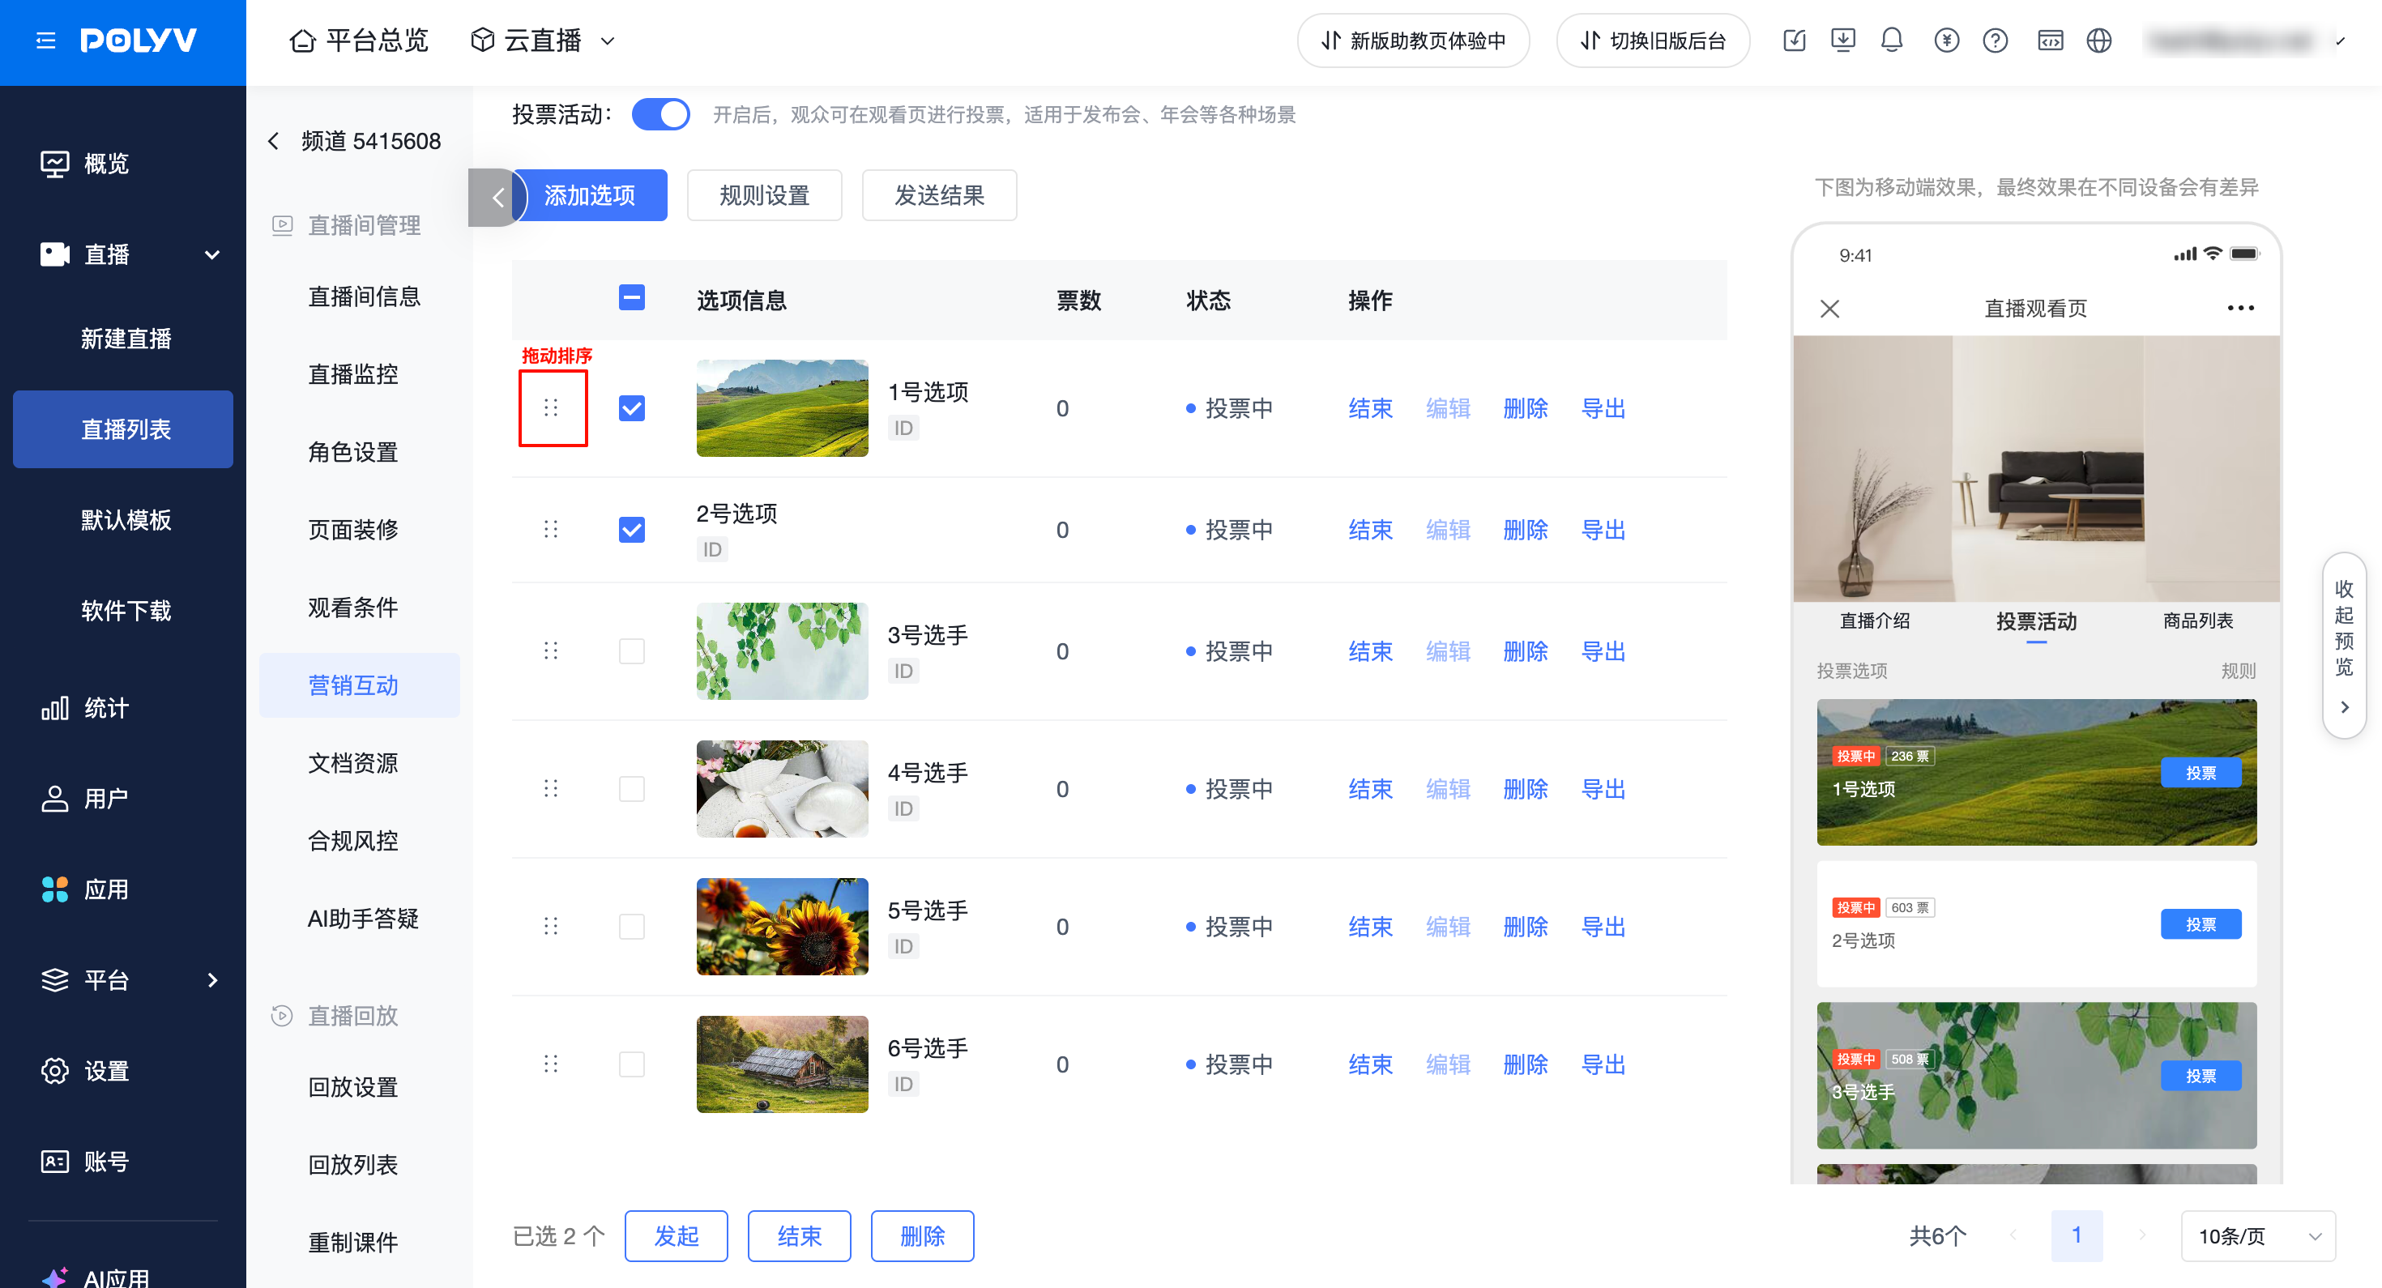Open the billing yen icon
The image size is (2382, 1288).
click(1946, 41)
